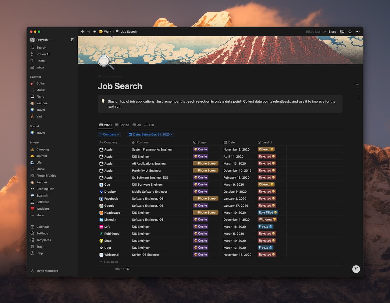Screen dimensions: 390x303
Task: Click the COUNT 16 summary
Action: click(122, 269)
